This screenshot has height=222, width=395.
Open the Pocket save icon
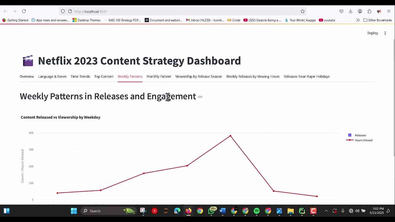(x=341, y=11)
